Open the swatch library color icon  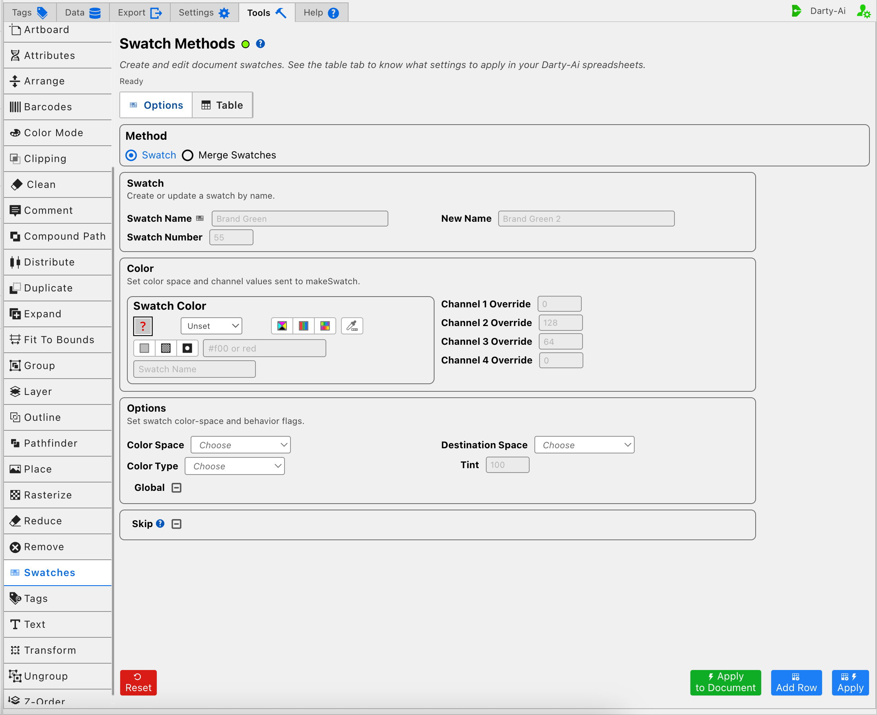325,326
